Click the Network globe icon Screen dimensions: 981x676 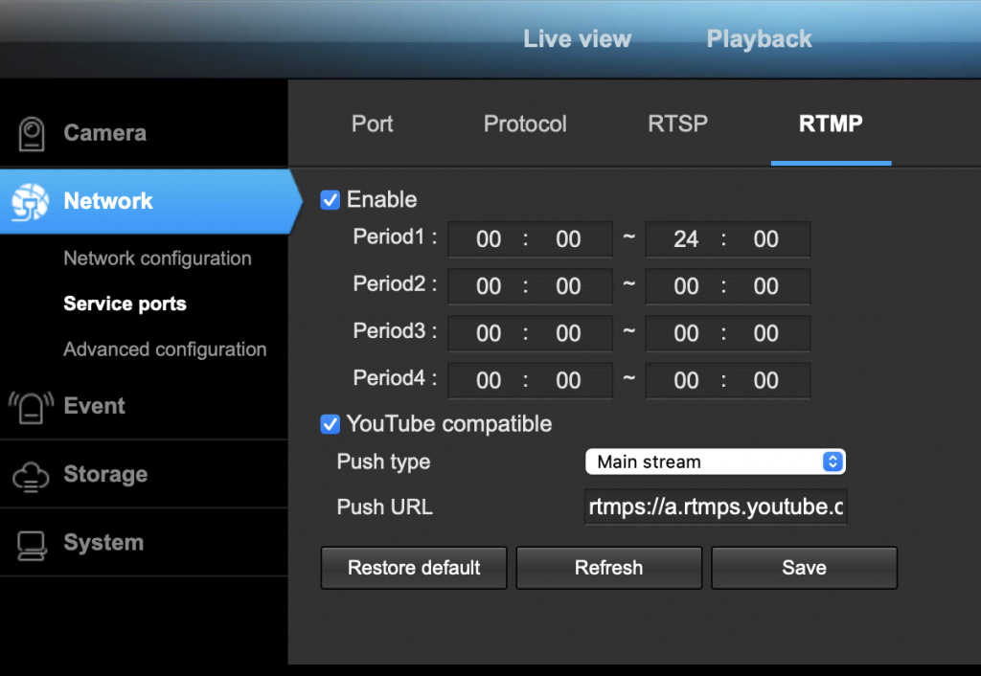[30, 202]
